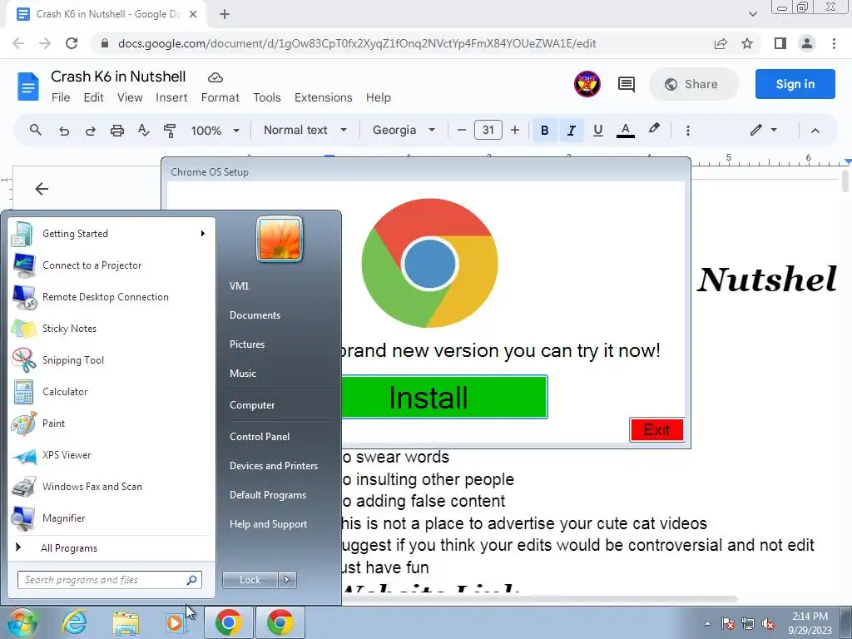Viewport: 852px width, 639px height.
Task: Open the Insert menu
Action: [x=171, y=98]
